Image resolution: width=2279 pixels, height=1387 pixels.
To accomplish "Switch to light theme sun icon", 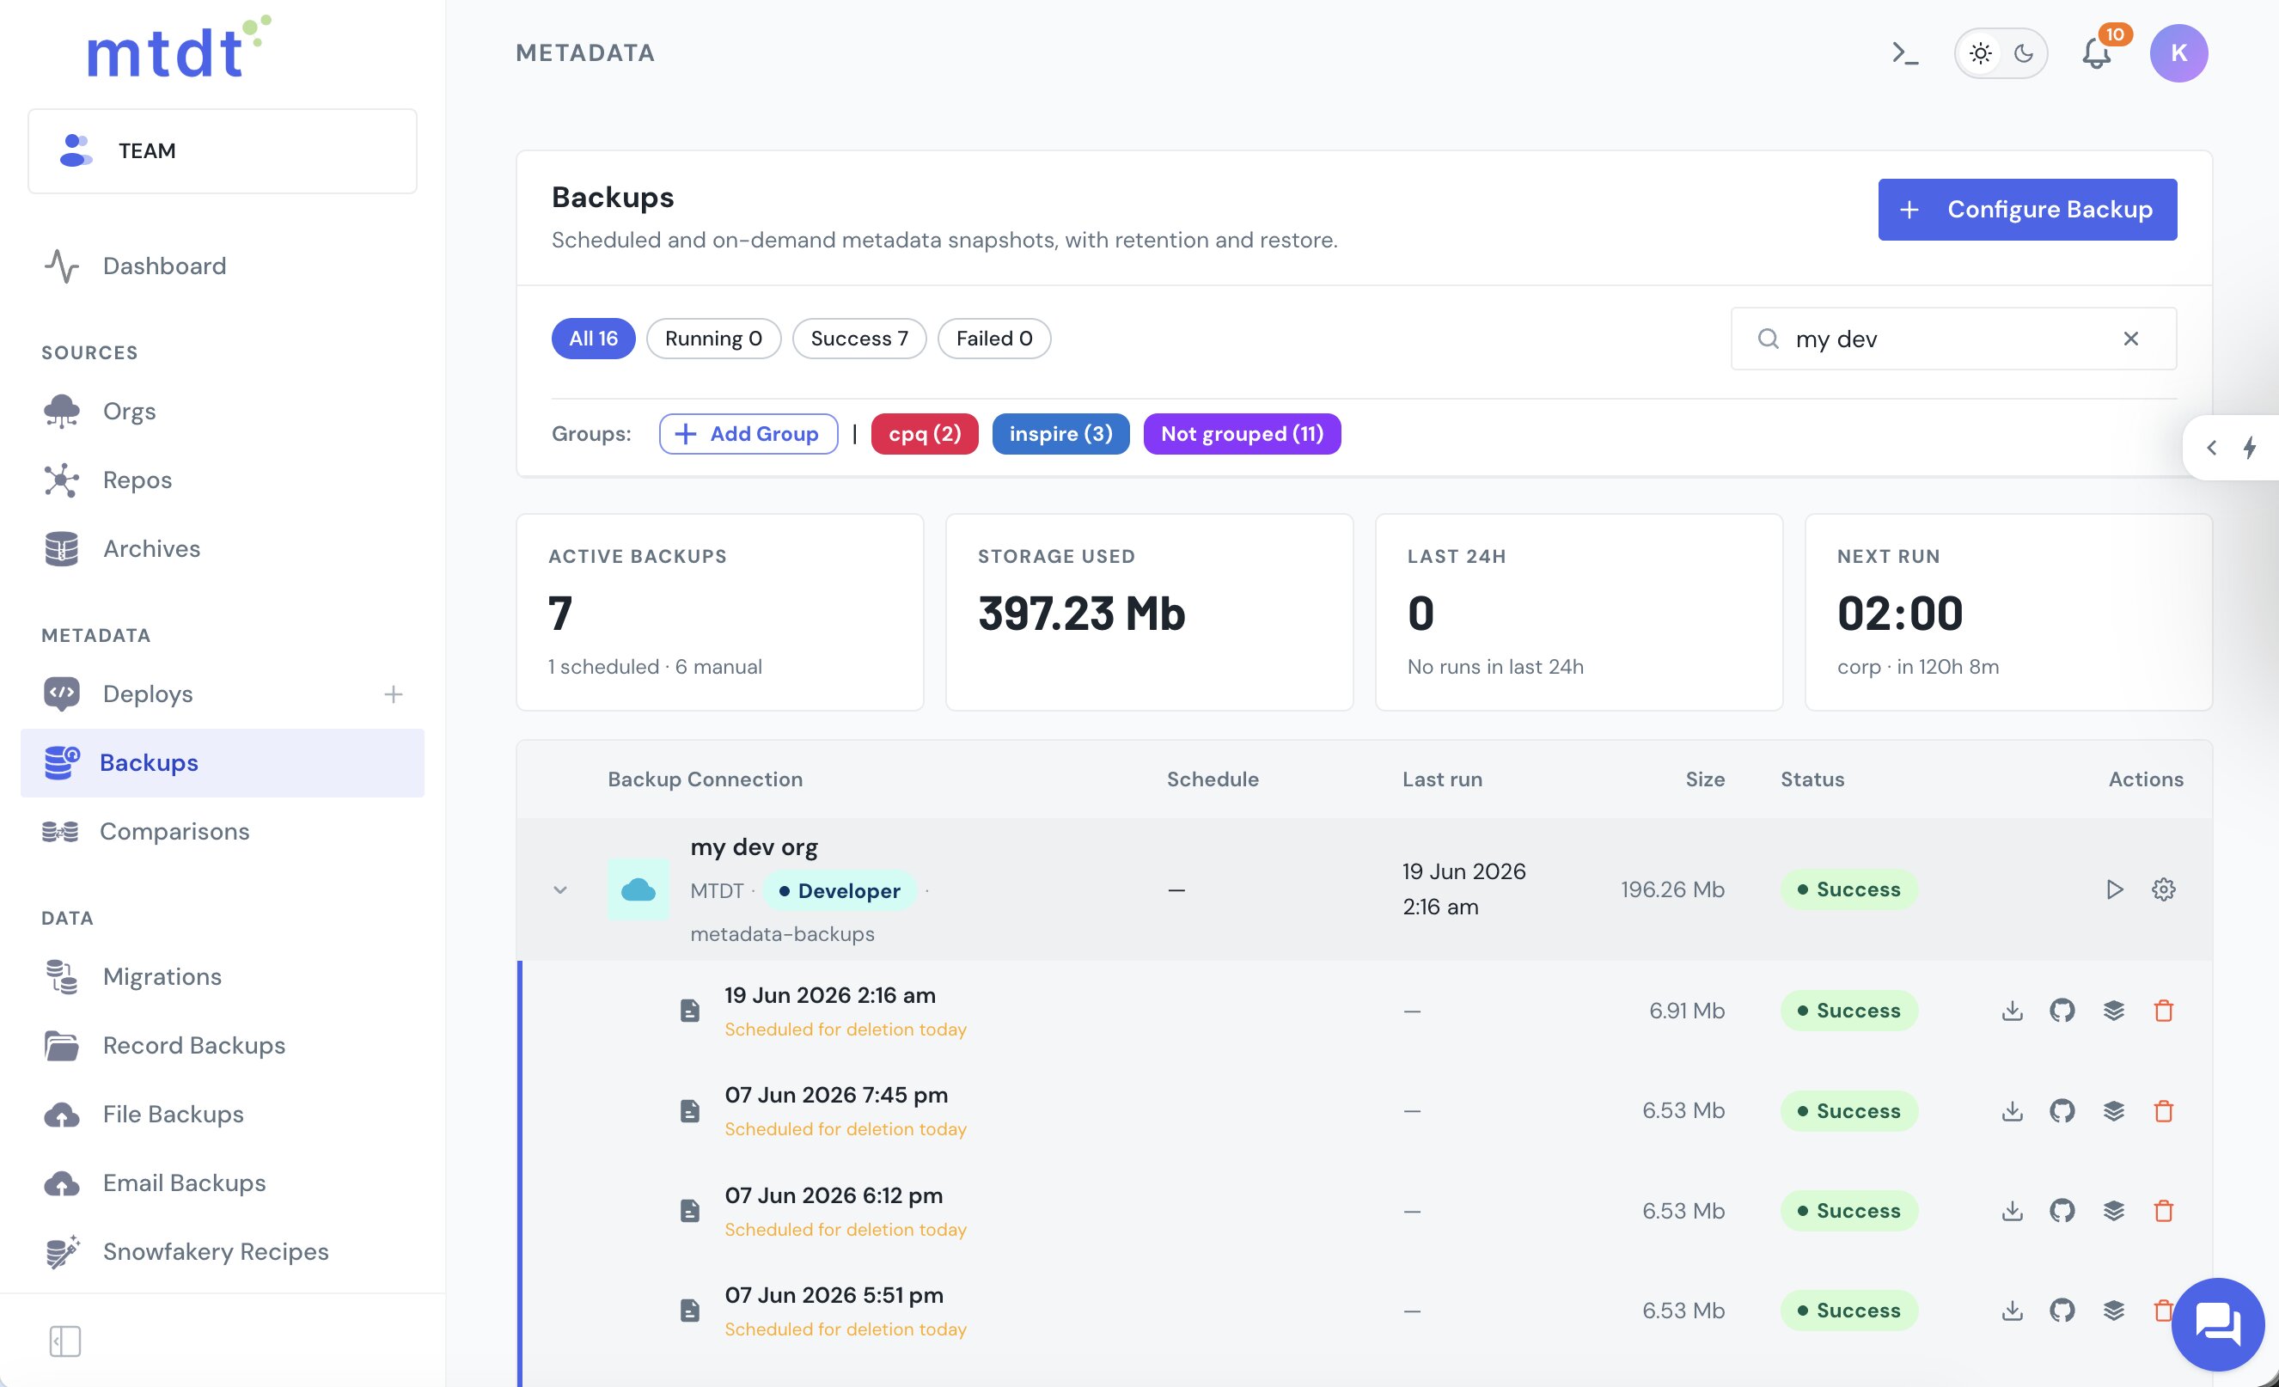I will click(x=1979, y=53).
